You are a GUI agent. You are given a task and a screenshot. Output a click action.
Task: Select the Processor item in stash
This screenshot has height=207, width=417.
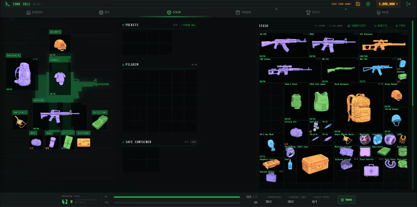[365, 151]
